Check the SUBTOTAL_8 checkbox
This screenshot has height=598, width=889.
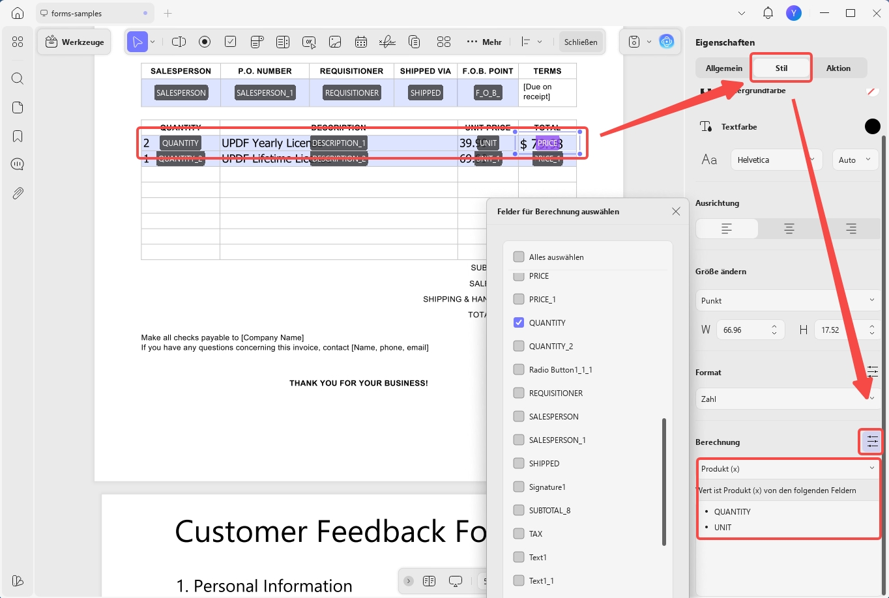coord(519,510)
